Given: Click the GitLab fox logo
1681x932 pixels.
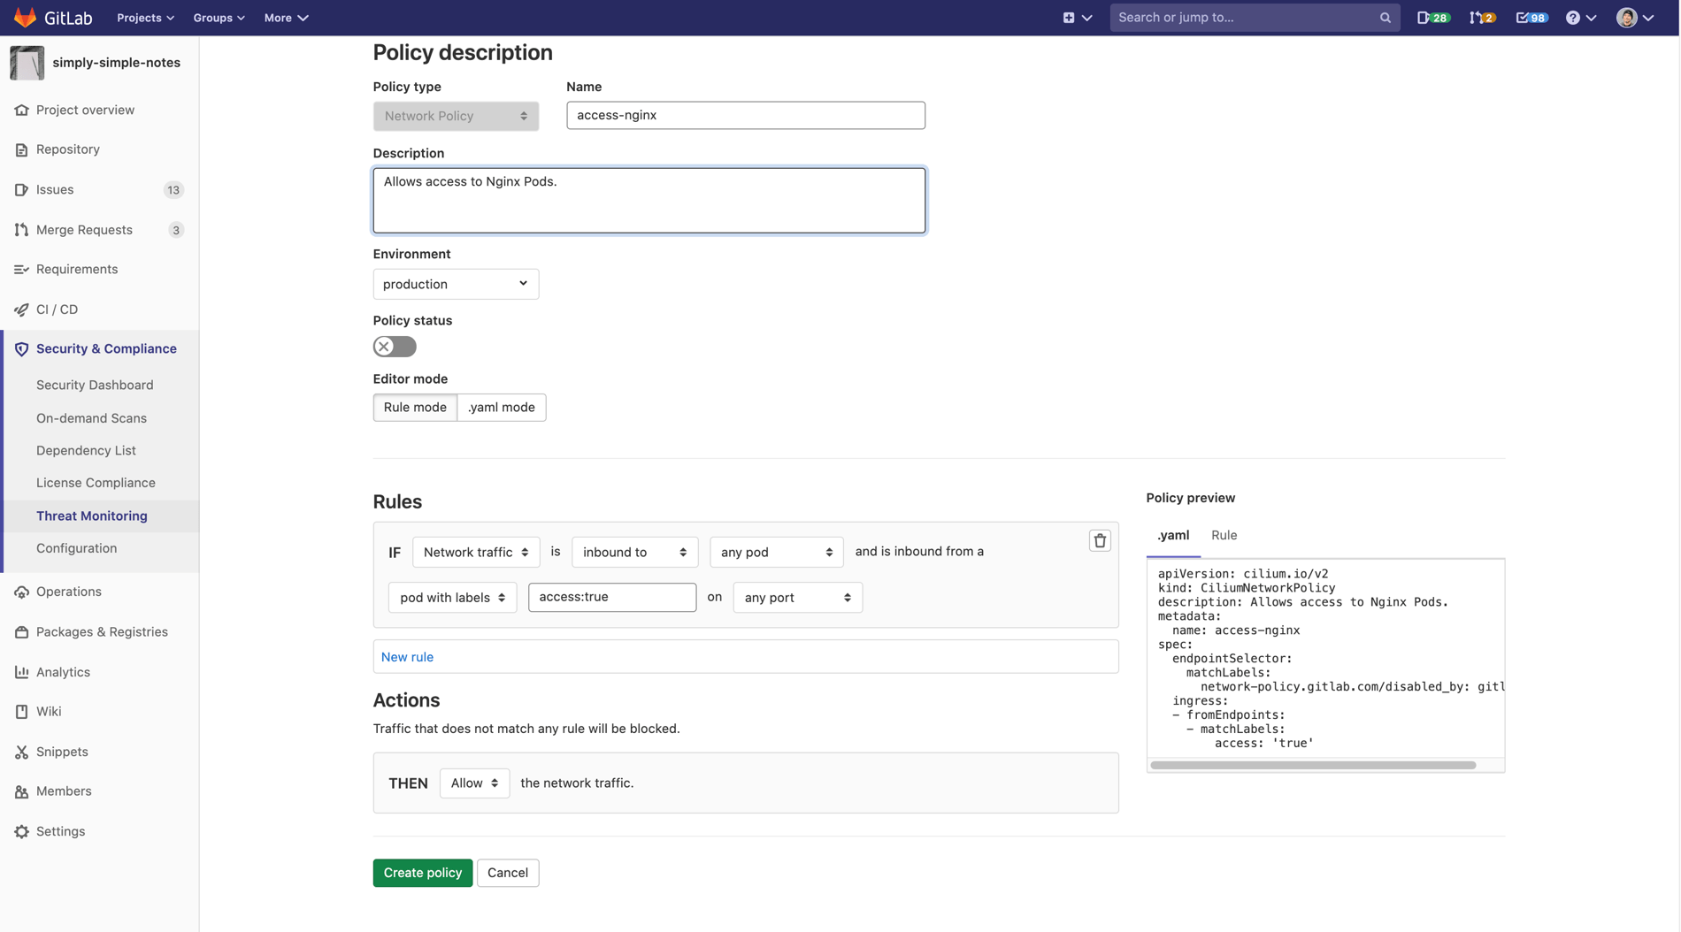Looking at the screenshot, I should 24,17.
